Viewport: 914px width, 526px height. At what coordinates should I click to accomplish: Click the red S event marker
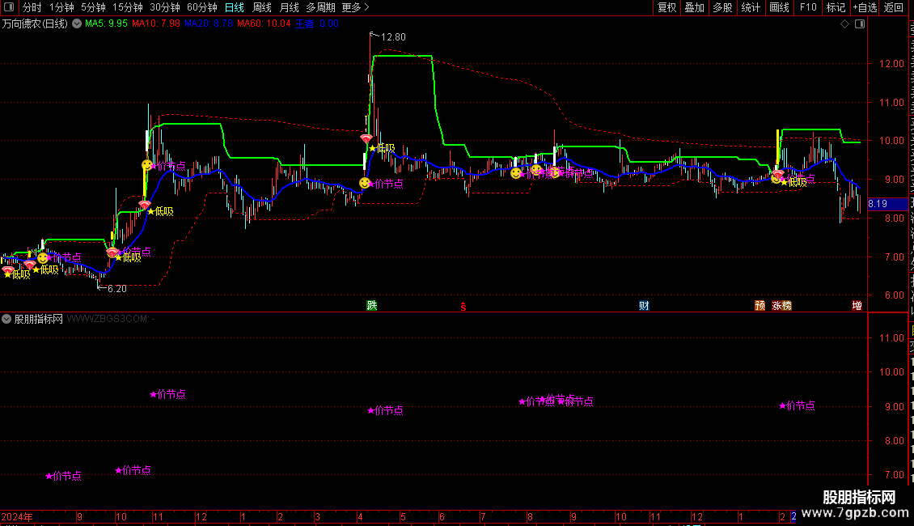pyautogui.click(x=463, y=305)
